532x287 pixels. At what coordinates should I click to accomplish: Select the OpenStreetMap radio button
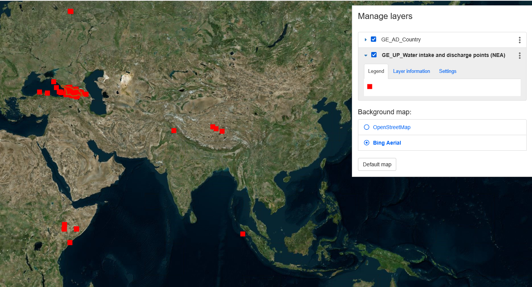point(367,127)
